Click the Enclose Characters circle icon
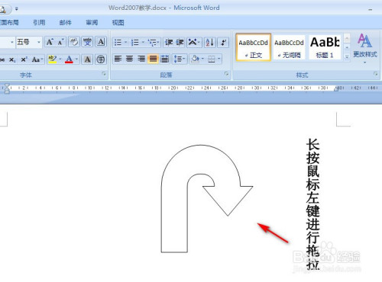382x282 pixels. pos(101,59)
